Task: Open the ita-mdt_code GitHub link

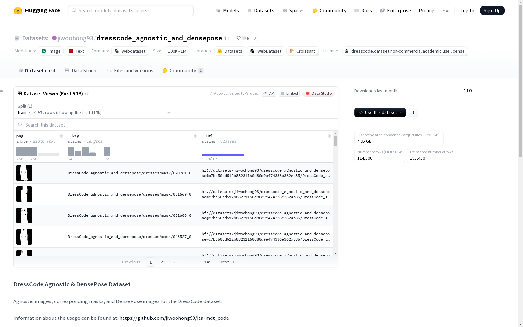Action: click(174, 318)
